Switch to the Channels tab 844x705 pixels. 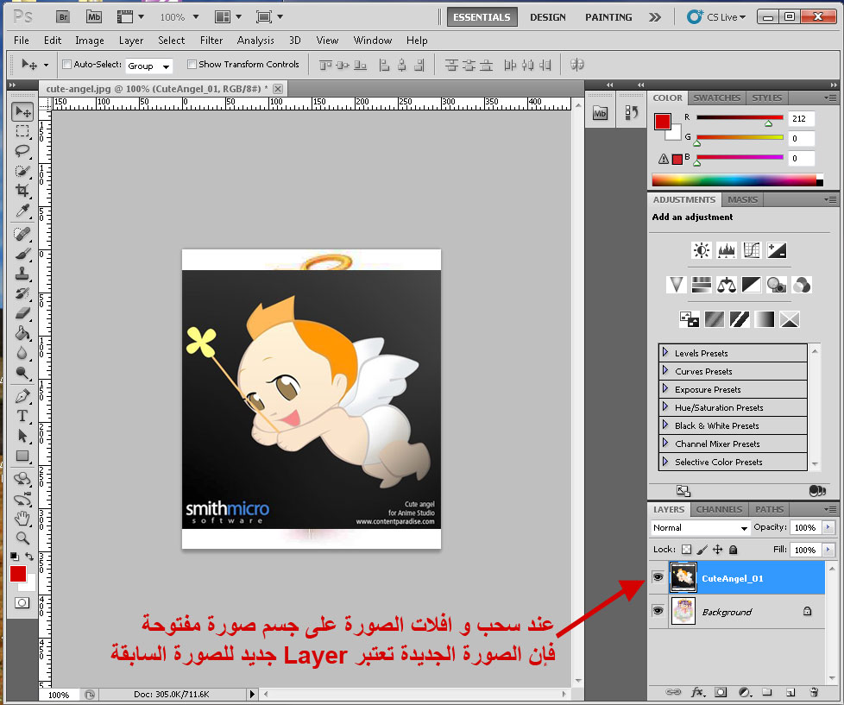(x=719, y=509)
